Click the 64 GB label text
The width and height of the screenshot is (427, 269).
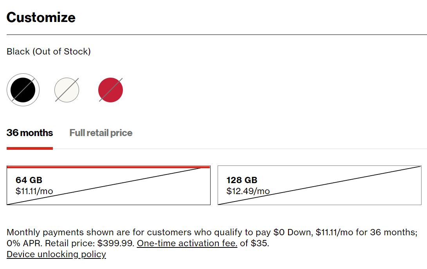pos(29,180)
